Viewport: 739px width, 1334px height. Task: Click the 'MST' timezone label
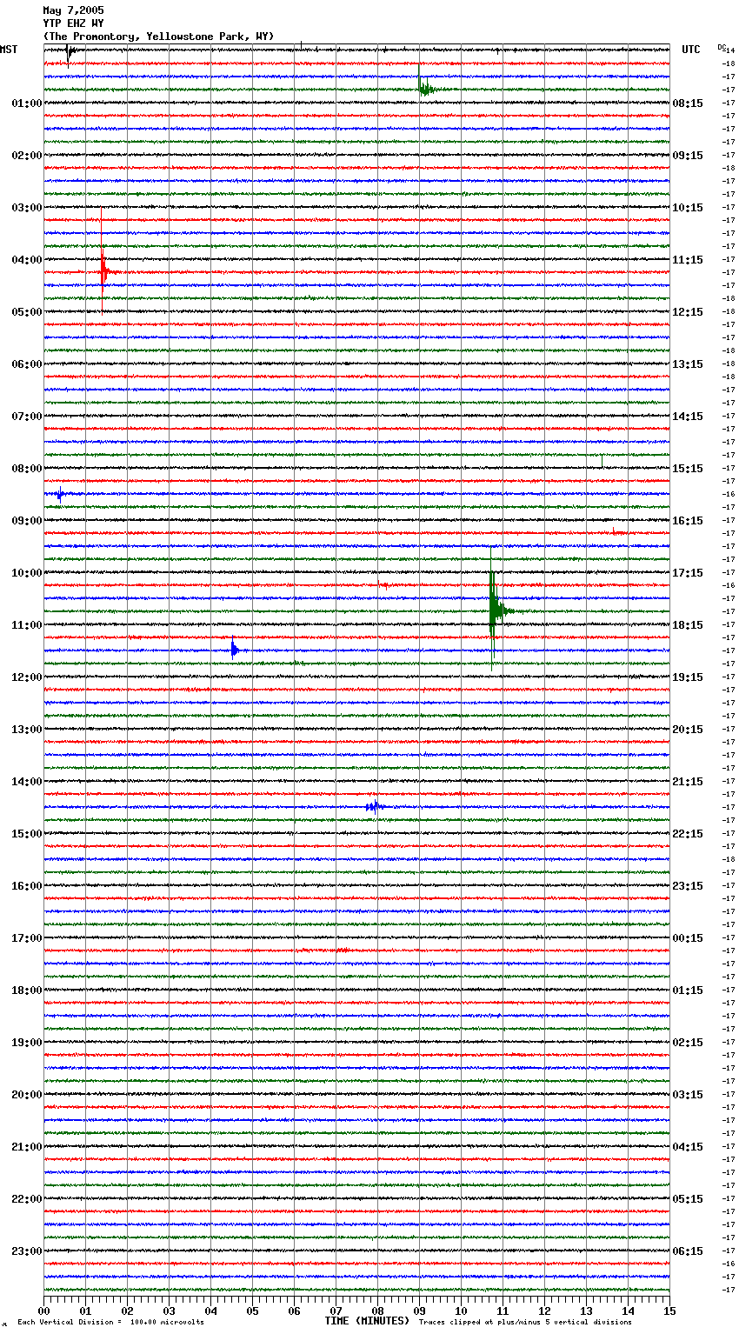[9, 50]
